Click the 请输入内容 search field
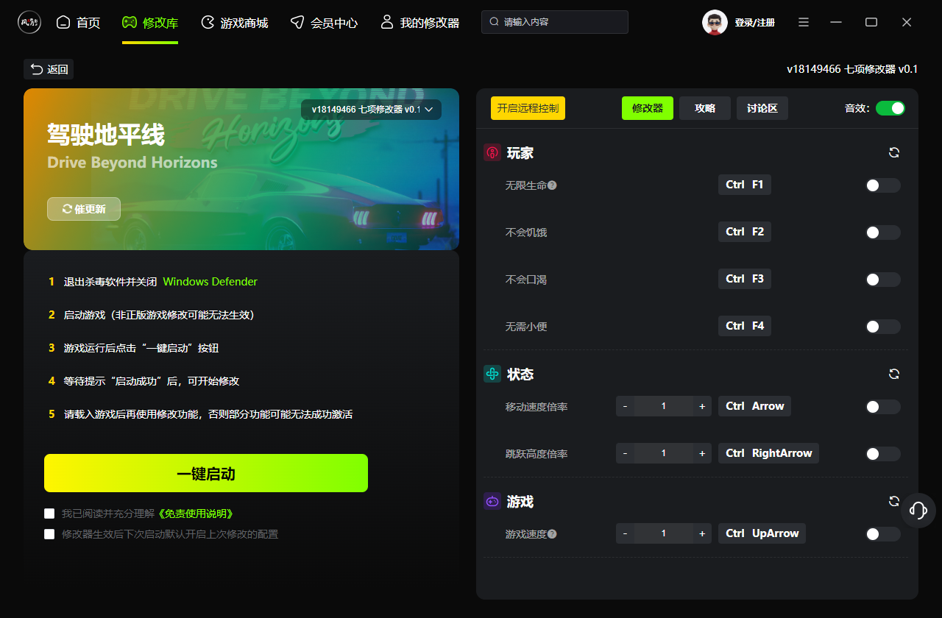The width and height of the screenshot is (942, 618). (555, 22)
